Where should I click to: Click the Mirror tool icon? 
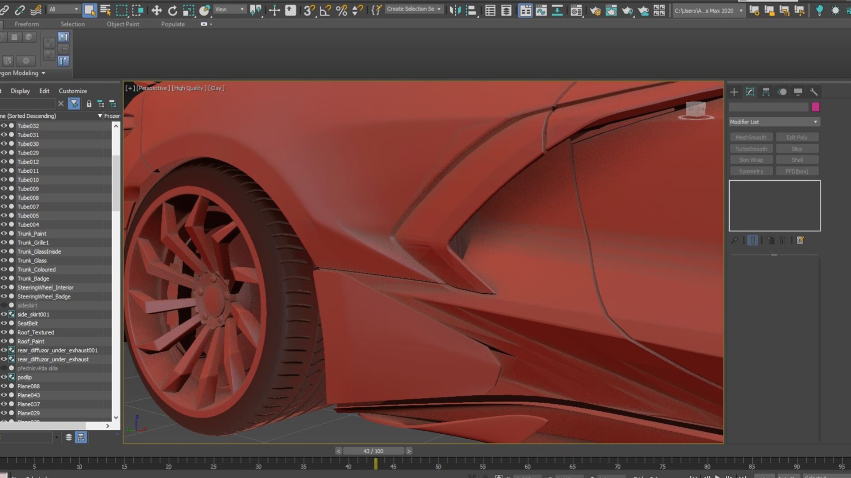[455, 10]
